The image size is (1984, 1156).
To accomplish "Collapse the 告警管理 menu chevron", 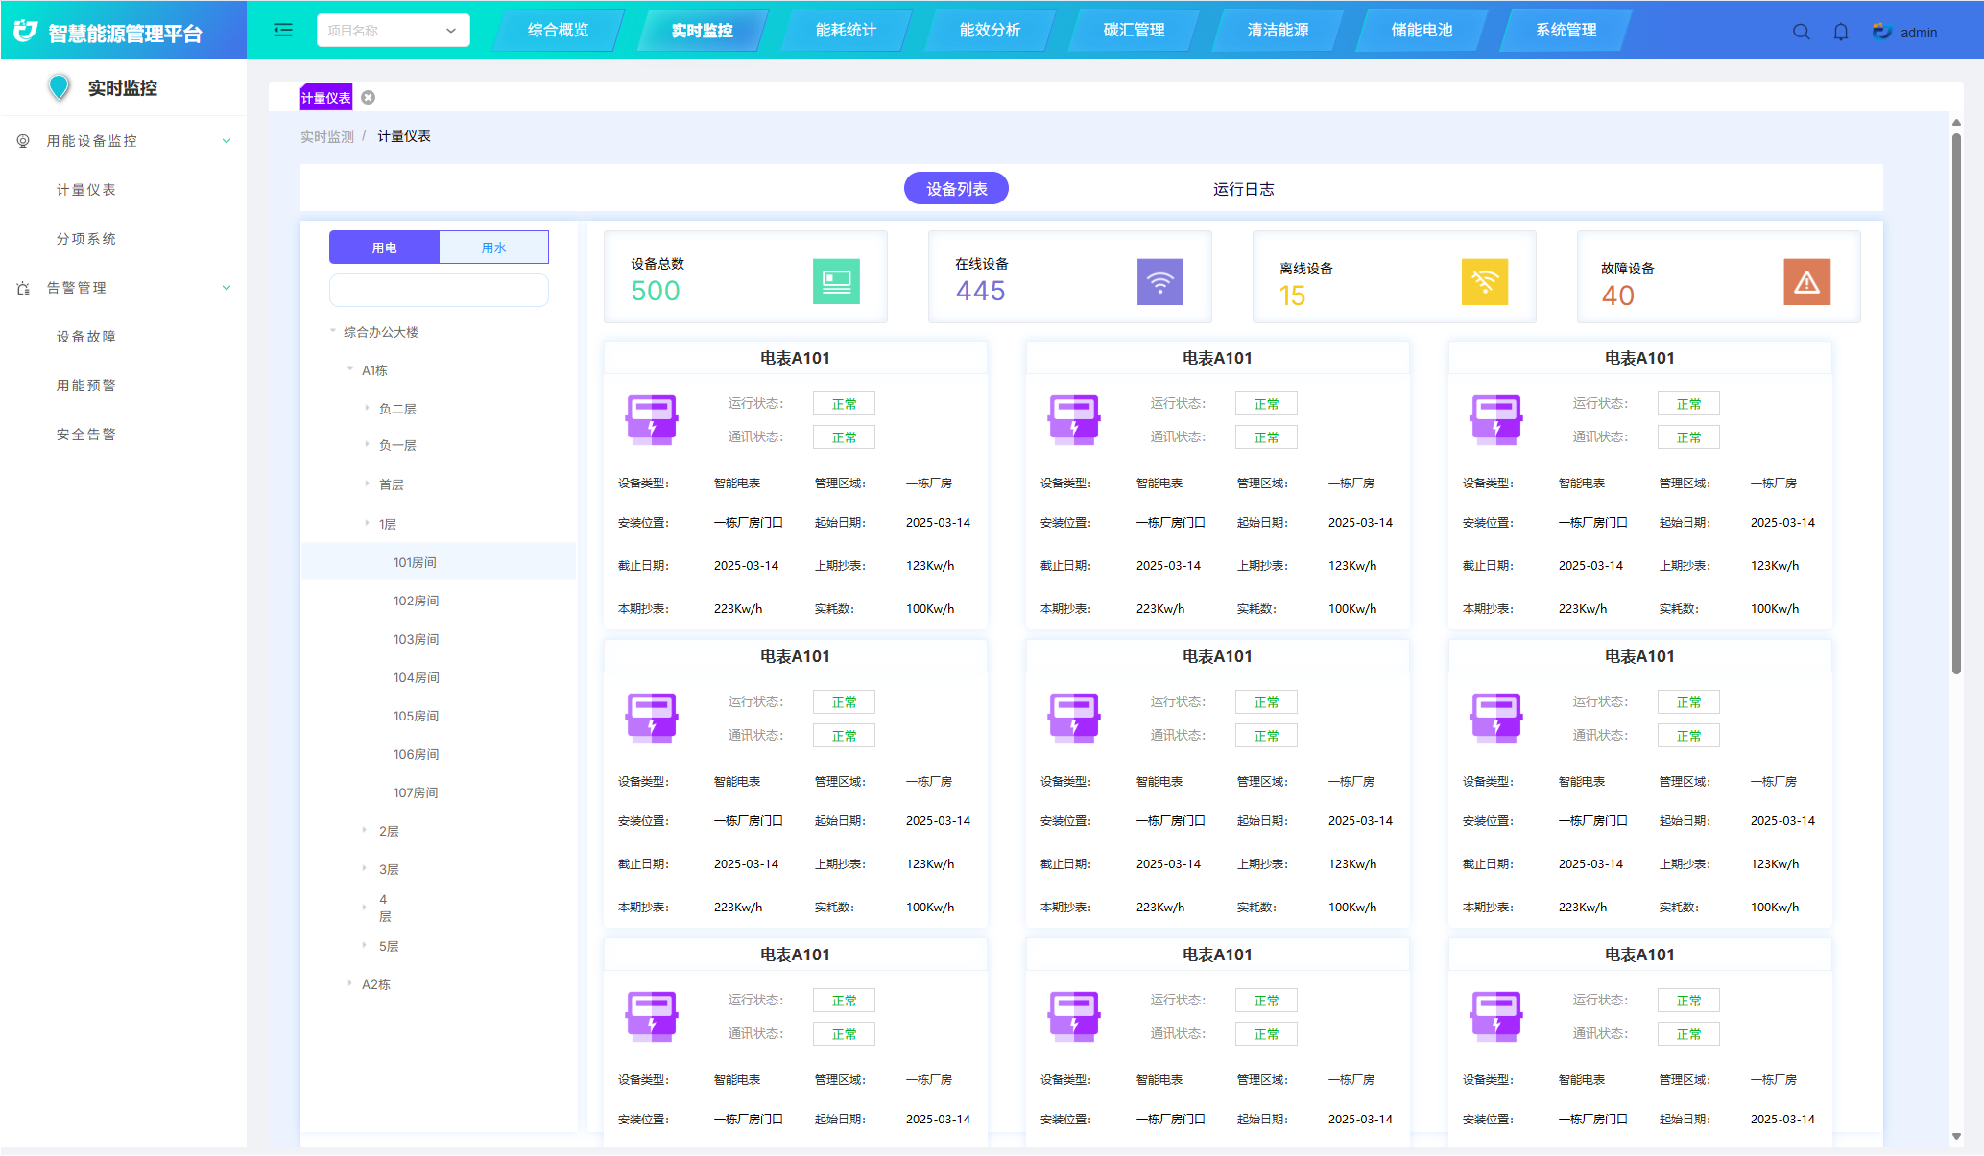I will [x=227, y=288].
